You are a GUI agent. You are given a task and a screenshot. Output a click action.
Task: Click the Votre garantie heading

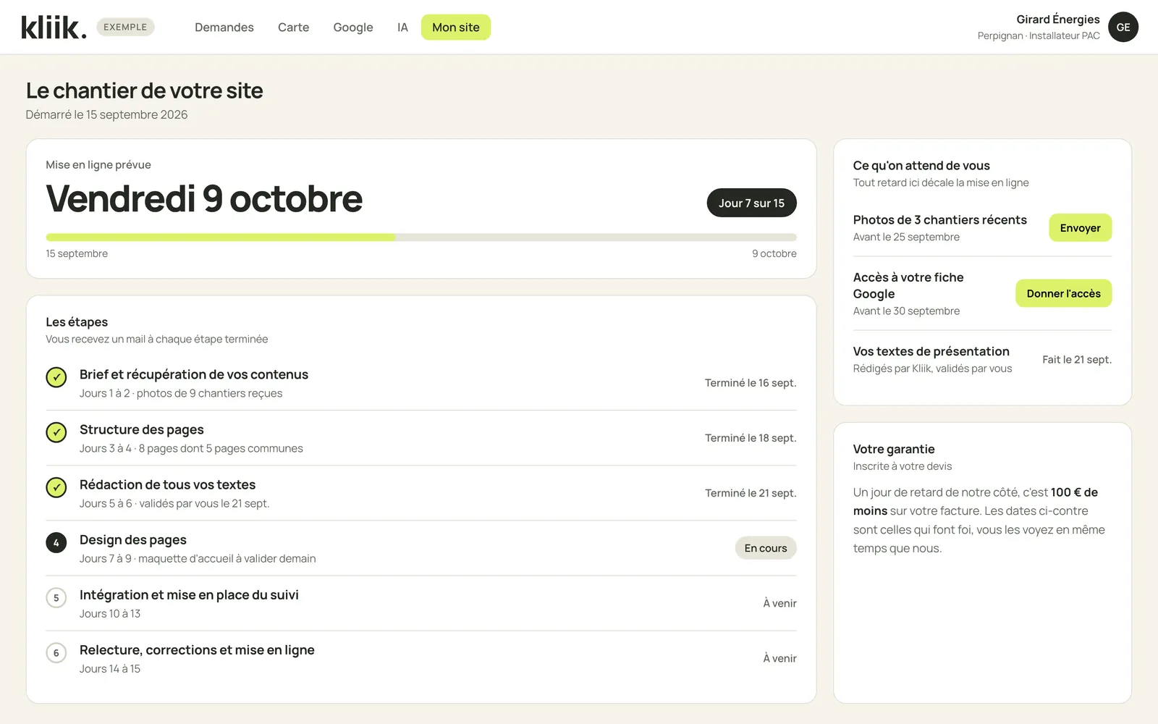[894, 449]
